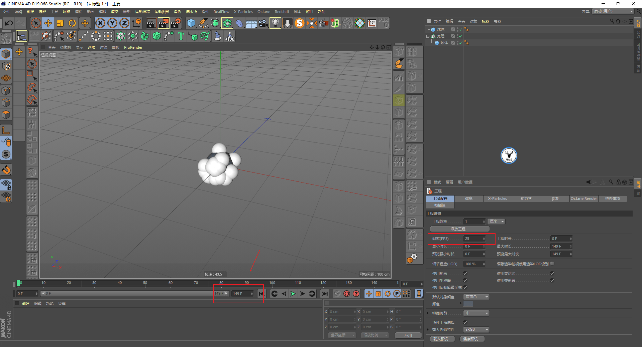
Task: Open the sRGB color profile dropdown
Action: (x=476, y=329)
